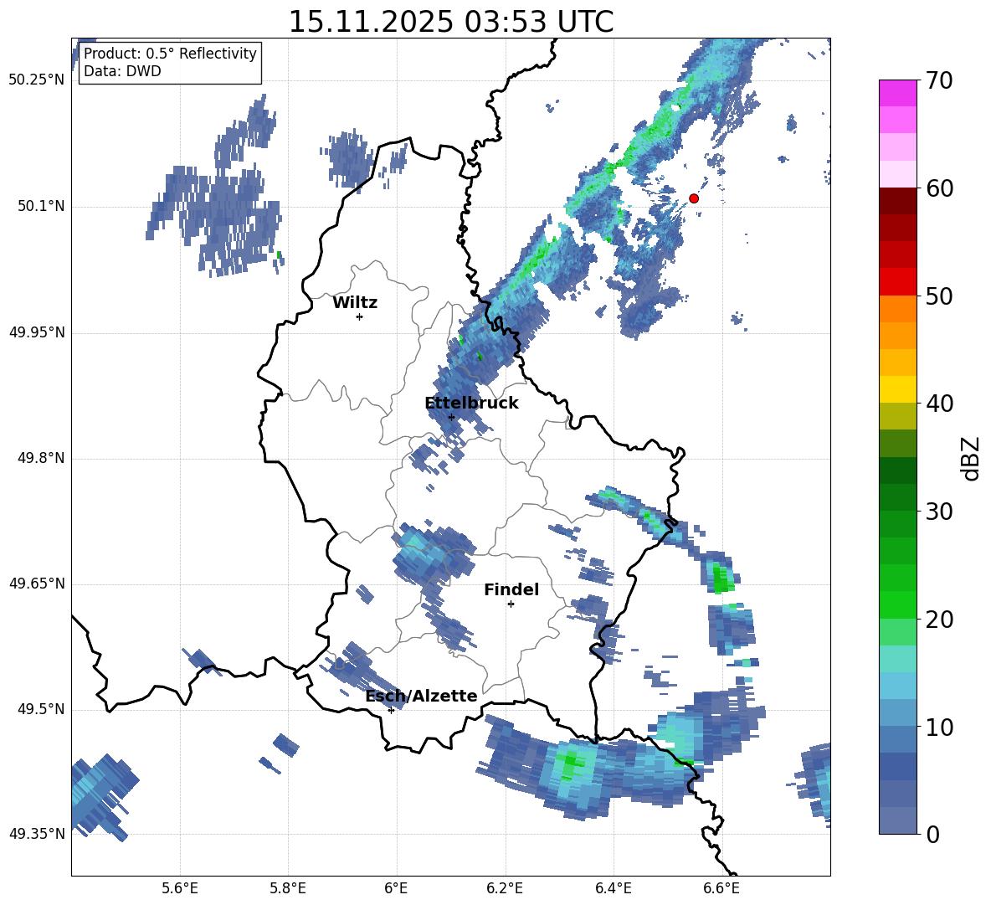Viewport: 991px width, 905px height.
Task: Click the Findel location cross marker
Action: [x=511, y=604]
